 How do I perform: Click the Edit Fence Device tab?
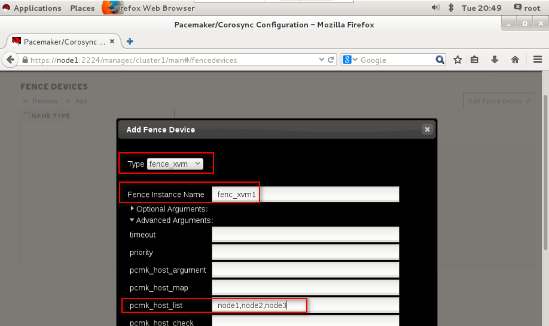coord(499,102)
